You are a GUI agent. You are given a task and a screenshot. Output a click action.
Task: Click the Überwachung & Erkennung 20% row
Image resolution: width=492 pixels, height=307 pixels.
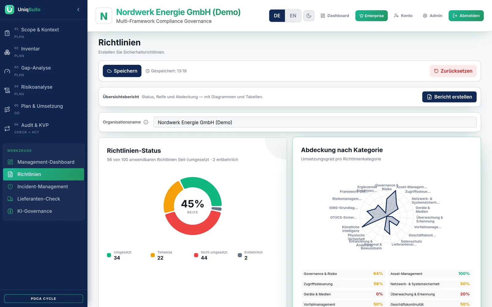click(430, 294)
